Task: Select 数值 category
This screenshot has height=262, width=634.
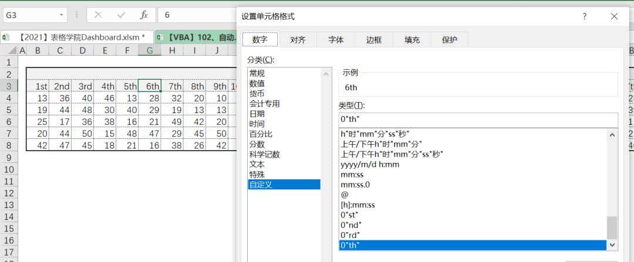Action: point(284,84)
